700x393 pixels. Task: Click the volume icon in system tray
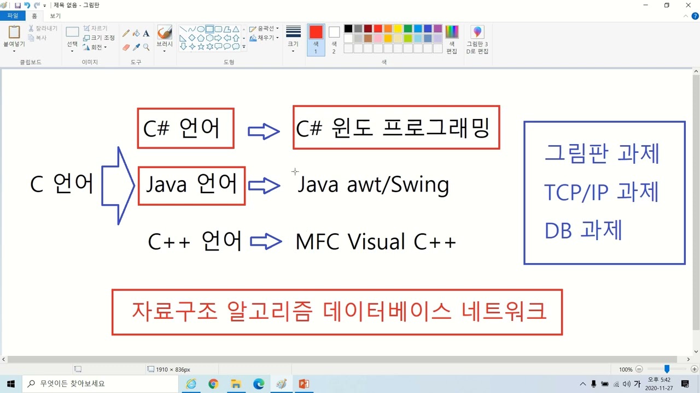point(627,384)
